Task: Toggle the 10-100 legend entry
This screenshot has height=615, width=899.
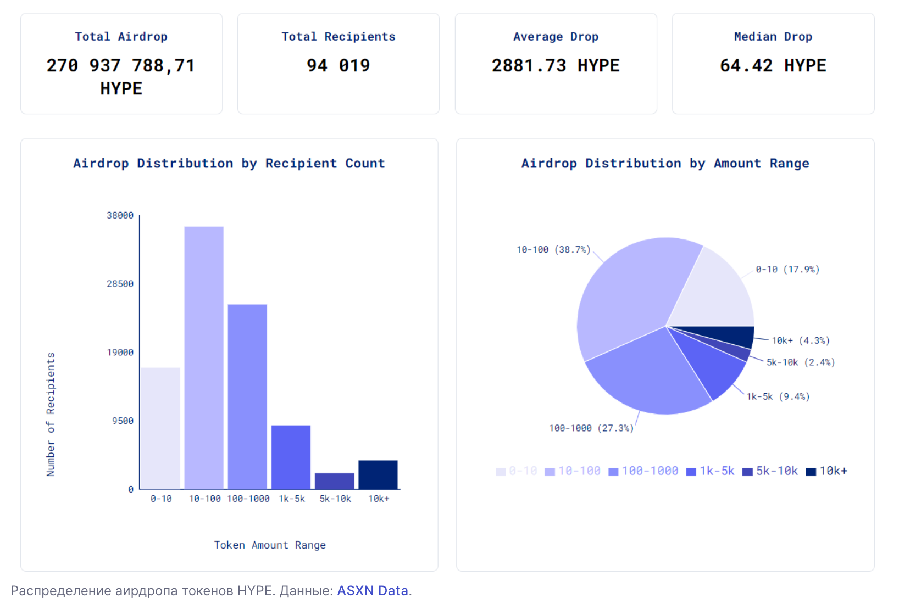Action: tap(573, 471)
